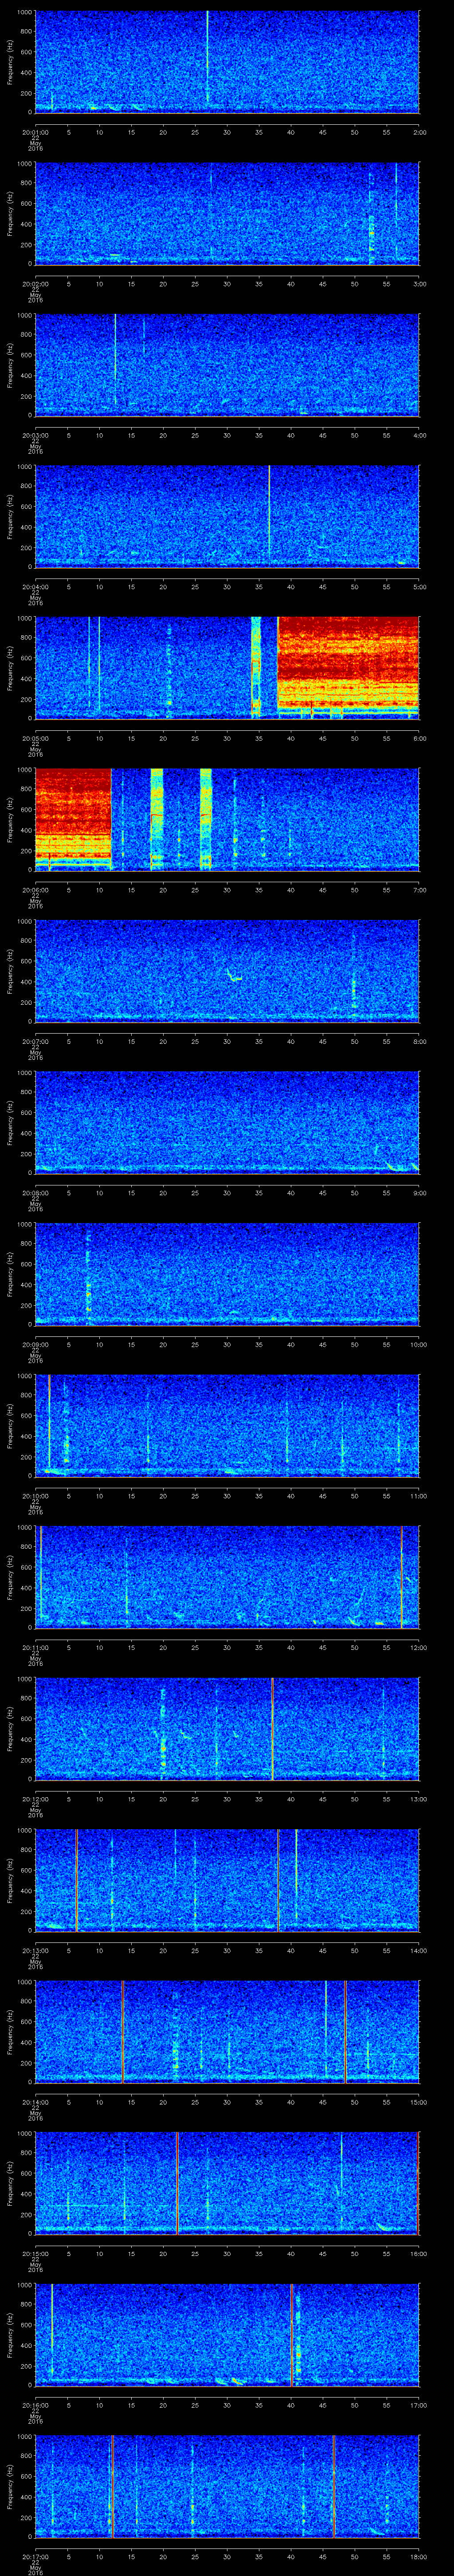Select the '20:17:00' start time label

35,2556
